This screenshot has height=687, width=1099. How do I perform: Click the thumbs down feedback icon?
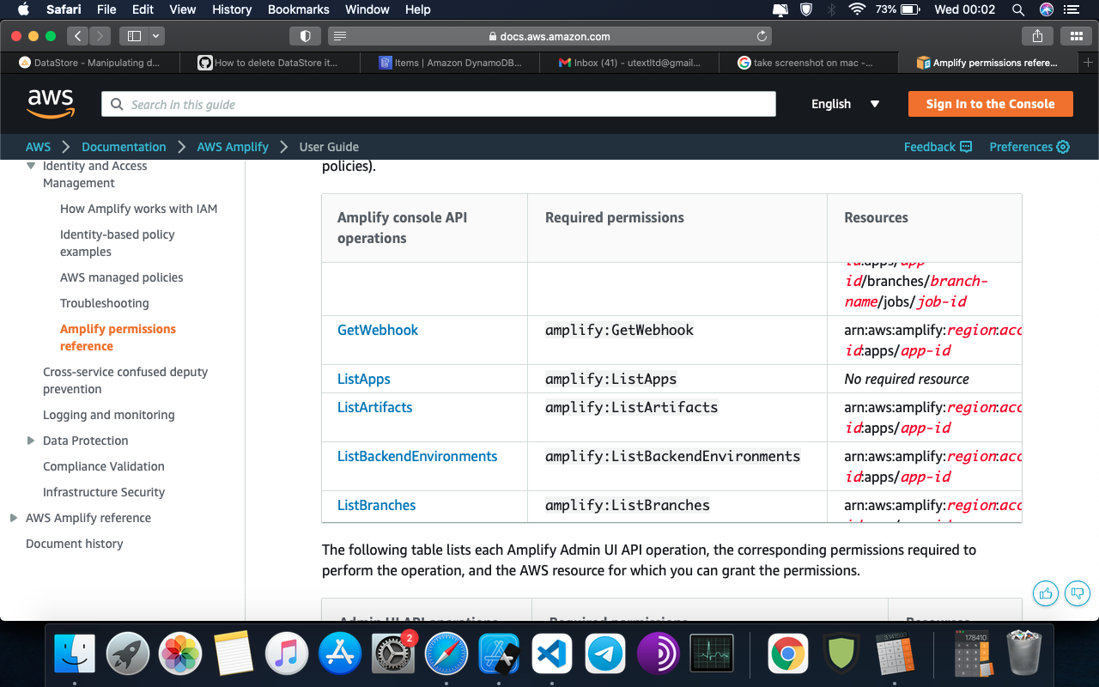(1077, 593)
